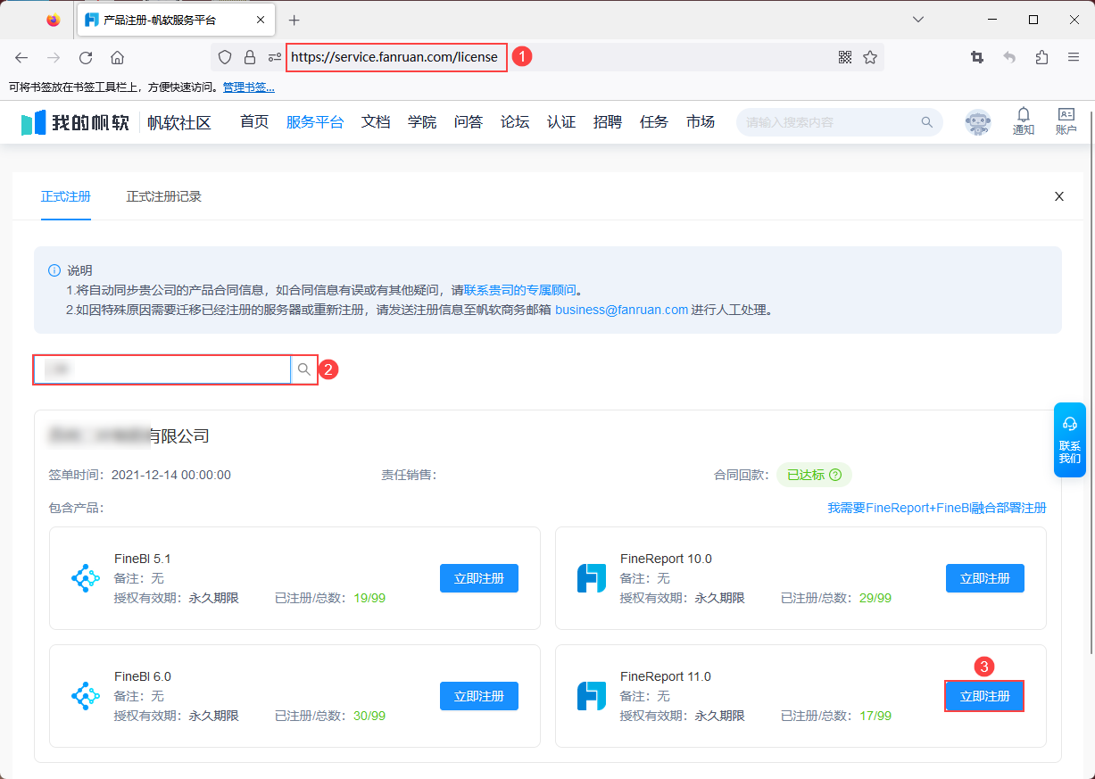
Task: Reload the current page
Action: click(x=86, y=57)
